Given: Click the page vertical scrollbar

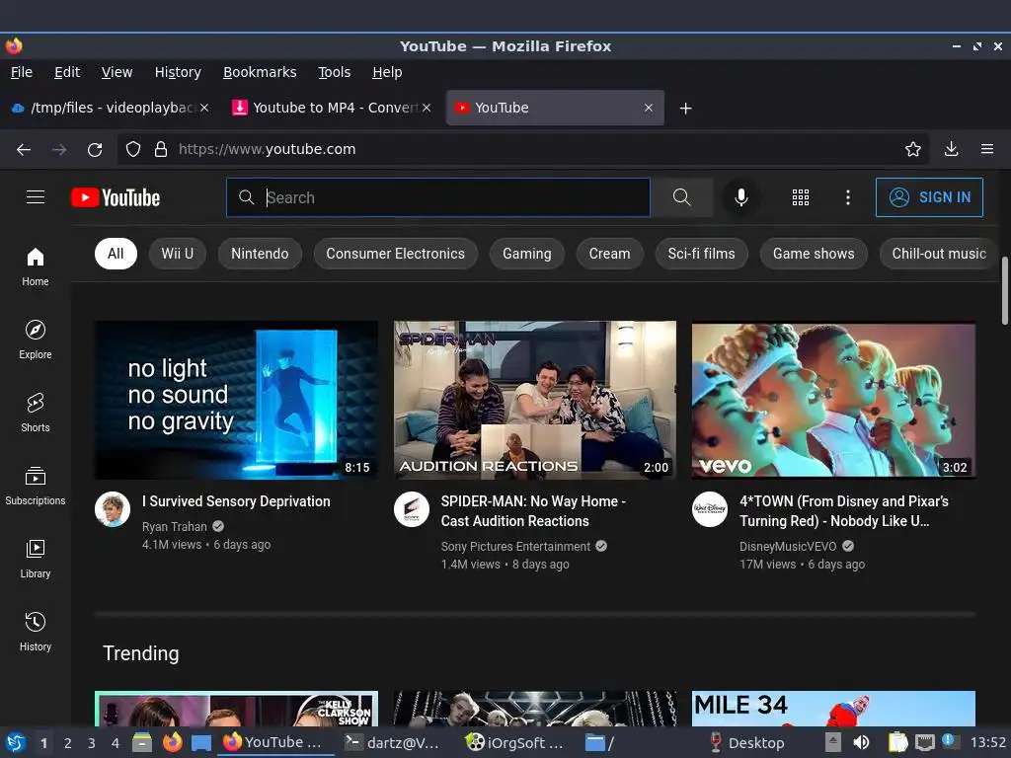Looking at the screenshot, I should (1004, 290).
